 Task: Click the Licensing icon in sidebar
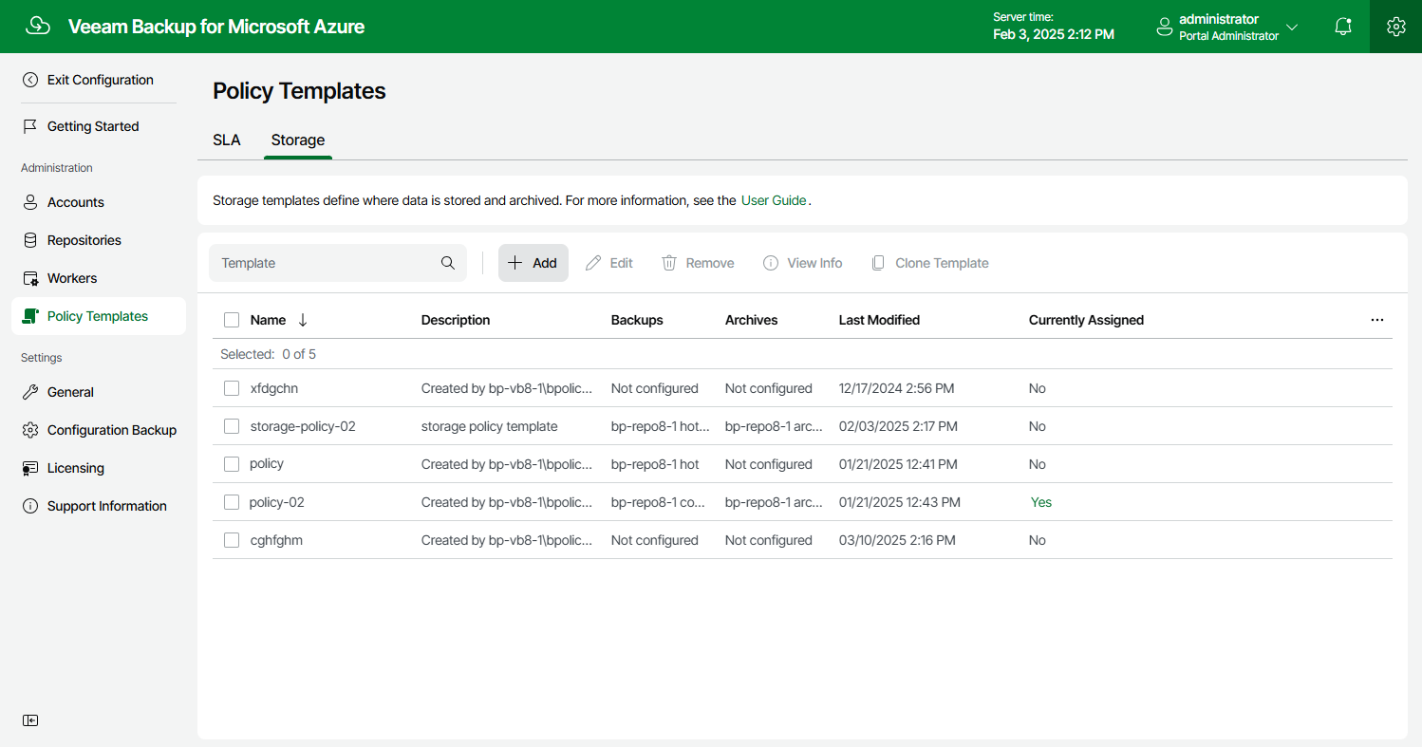tap(30, 468)
